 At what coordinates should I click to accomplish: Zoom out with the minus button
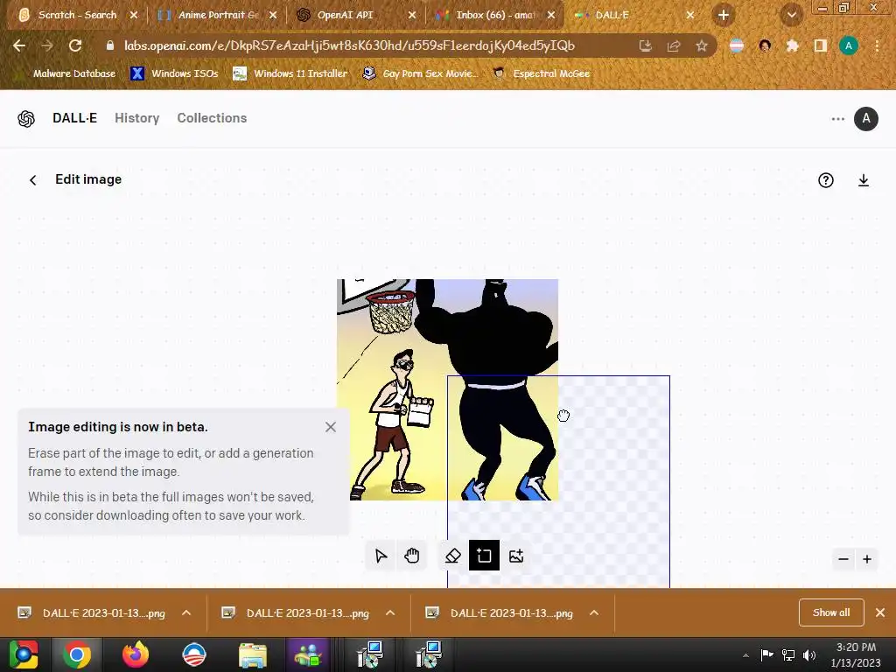tap(843, 559)
